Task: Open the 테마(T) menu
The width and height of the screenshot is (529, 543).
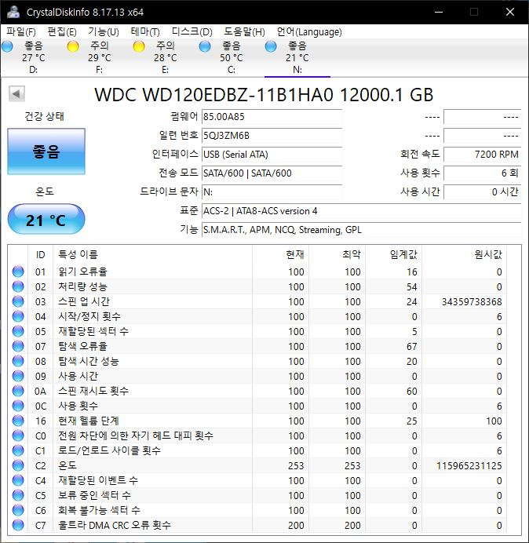Action: click(x=145, y=32)
